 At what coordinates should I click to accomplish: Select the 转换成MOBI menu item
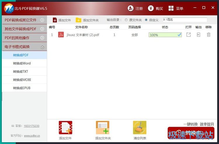pos(25,80)
